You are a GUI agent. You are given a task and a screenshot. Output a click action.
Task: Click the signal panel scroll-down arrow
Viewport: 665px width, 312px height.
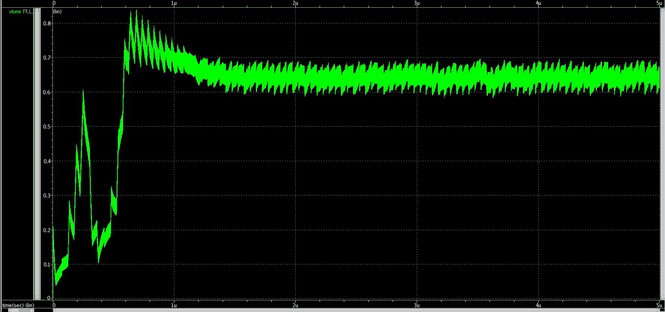tap(38, 298)
